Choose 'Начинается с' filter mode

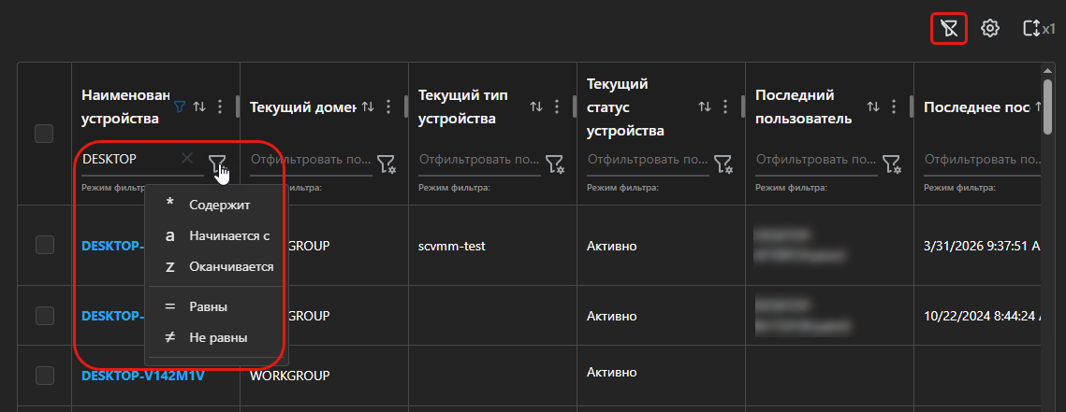coord(228,235)
